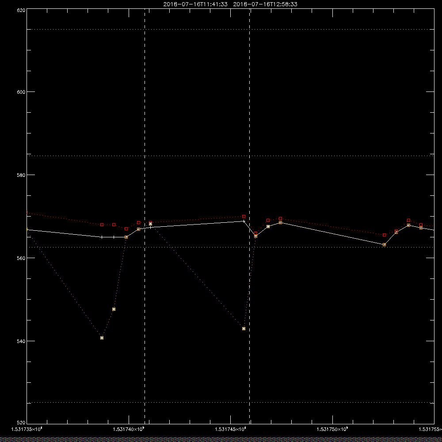Viewport: 442px width, 442px height.
Task: Click the 580 y-axis label
Action: pos(21,175)
